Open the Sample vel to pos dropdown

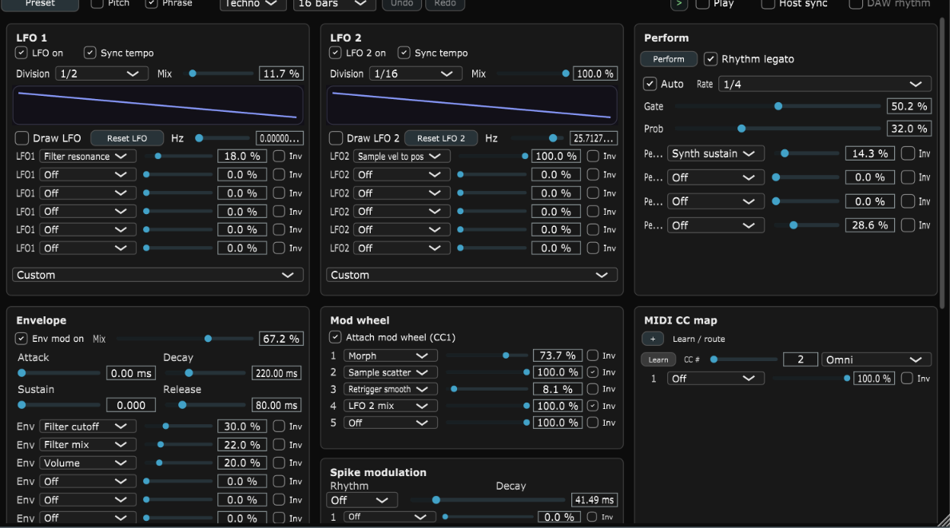[x=402, y=157]
